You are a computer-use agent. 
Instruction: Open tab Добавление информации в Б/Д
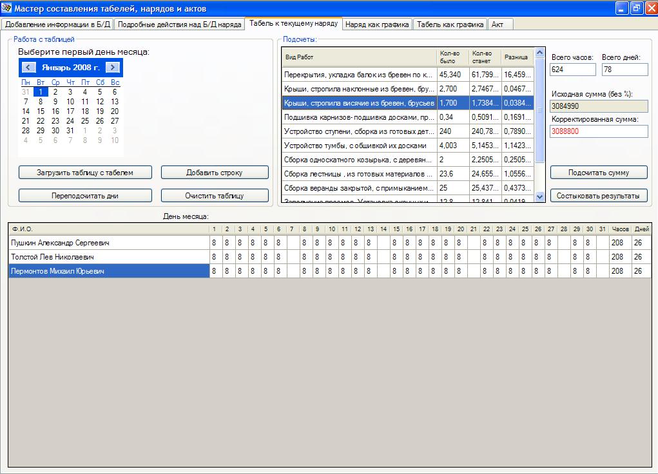click(57, 24)
